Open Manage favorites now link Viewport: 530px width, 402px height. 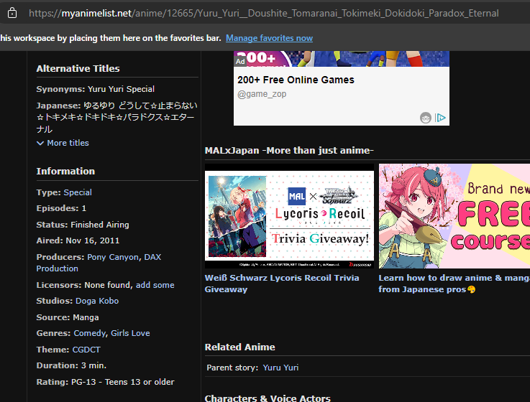click(x=269, y=38)
